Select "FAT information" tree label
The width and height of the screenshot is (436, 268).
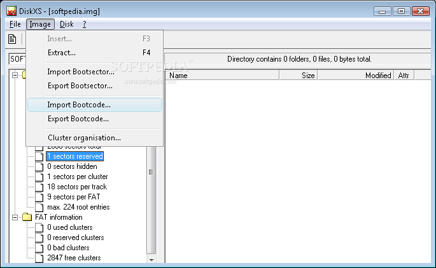(59, 217)
